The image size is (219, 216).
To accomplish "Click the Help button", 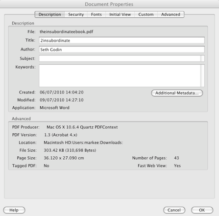I will [x=14, y=210].
